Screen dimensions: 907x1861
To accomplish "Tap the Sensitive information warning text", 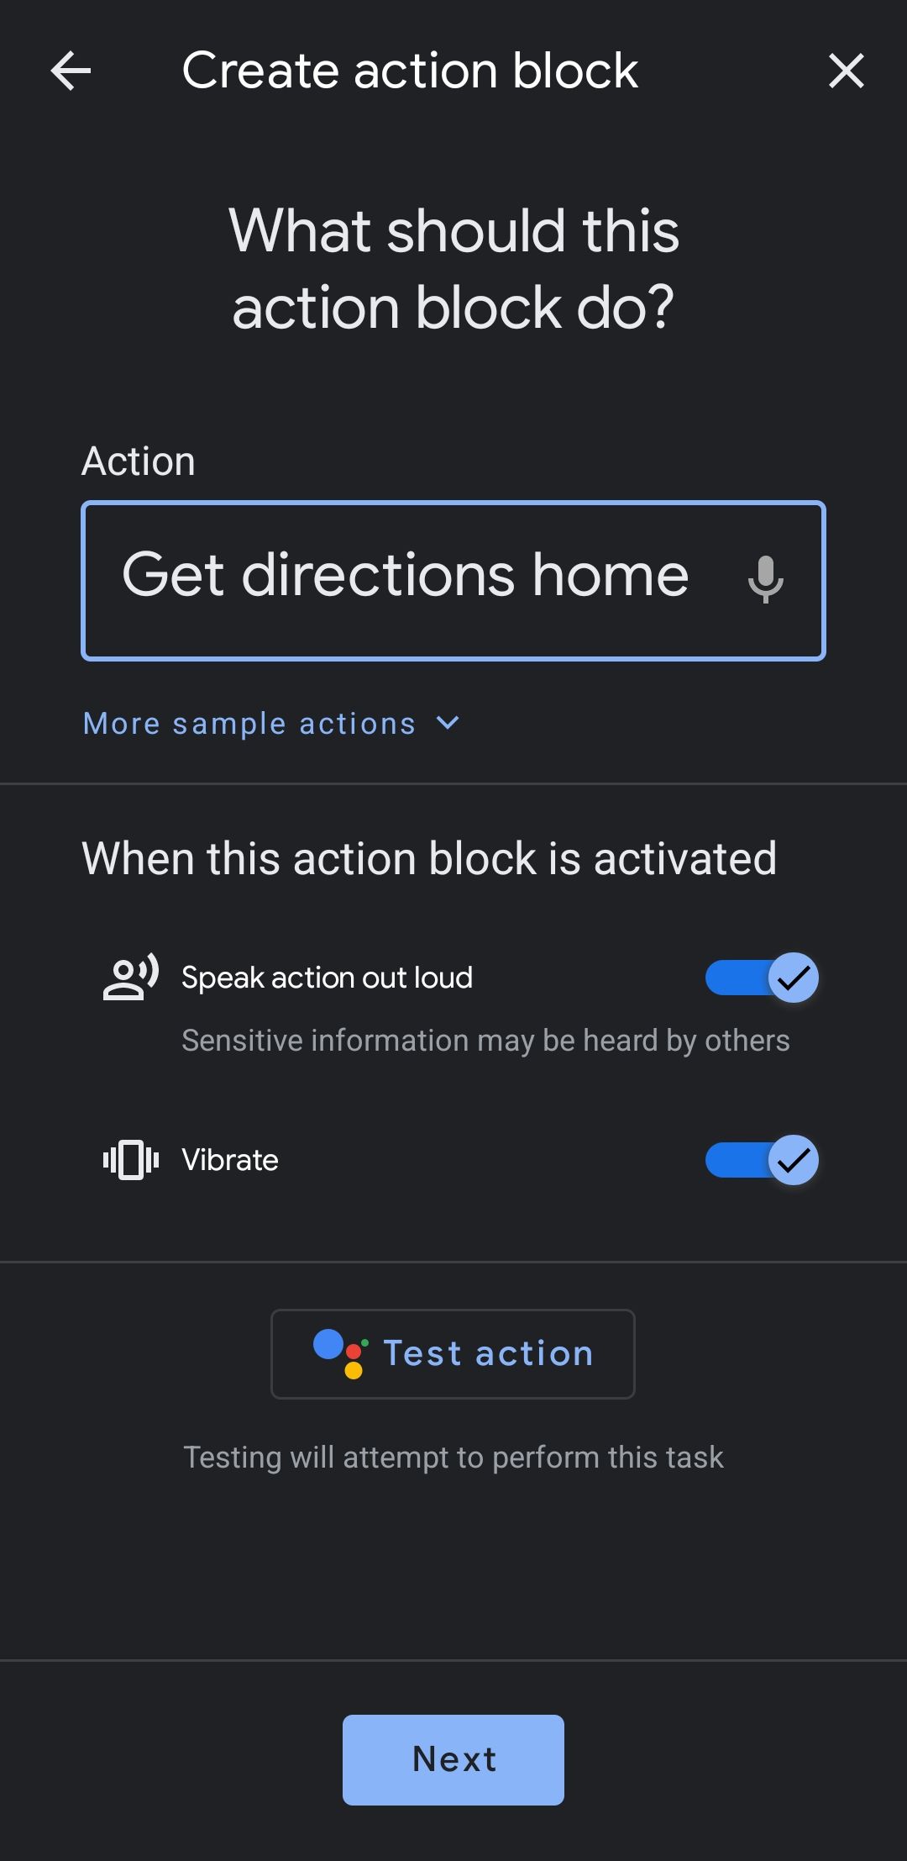I will pos(485,1041).
